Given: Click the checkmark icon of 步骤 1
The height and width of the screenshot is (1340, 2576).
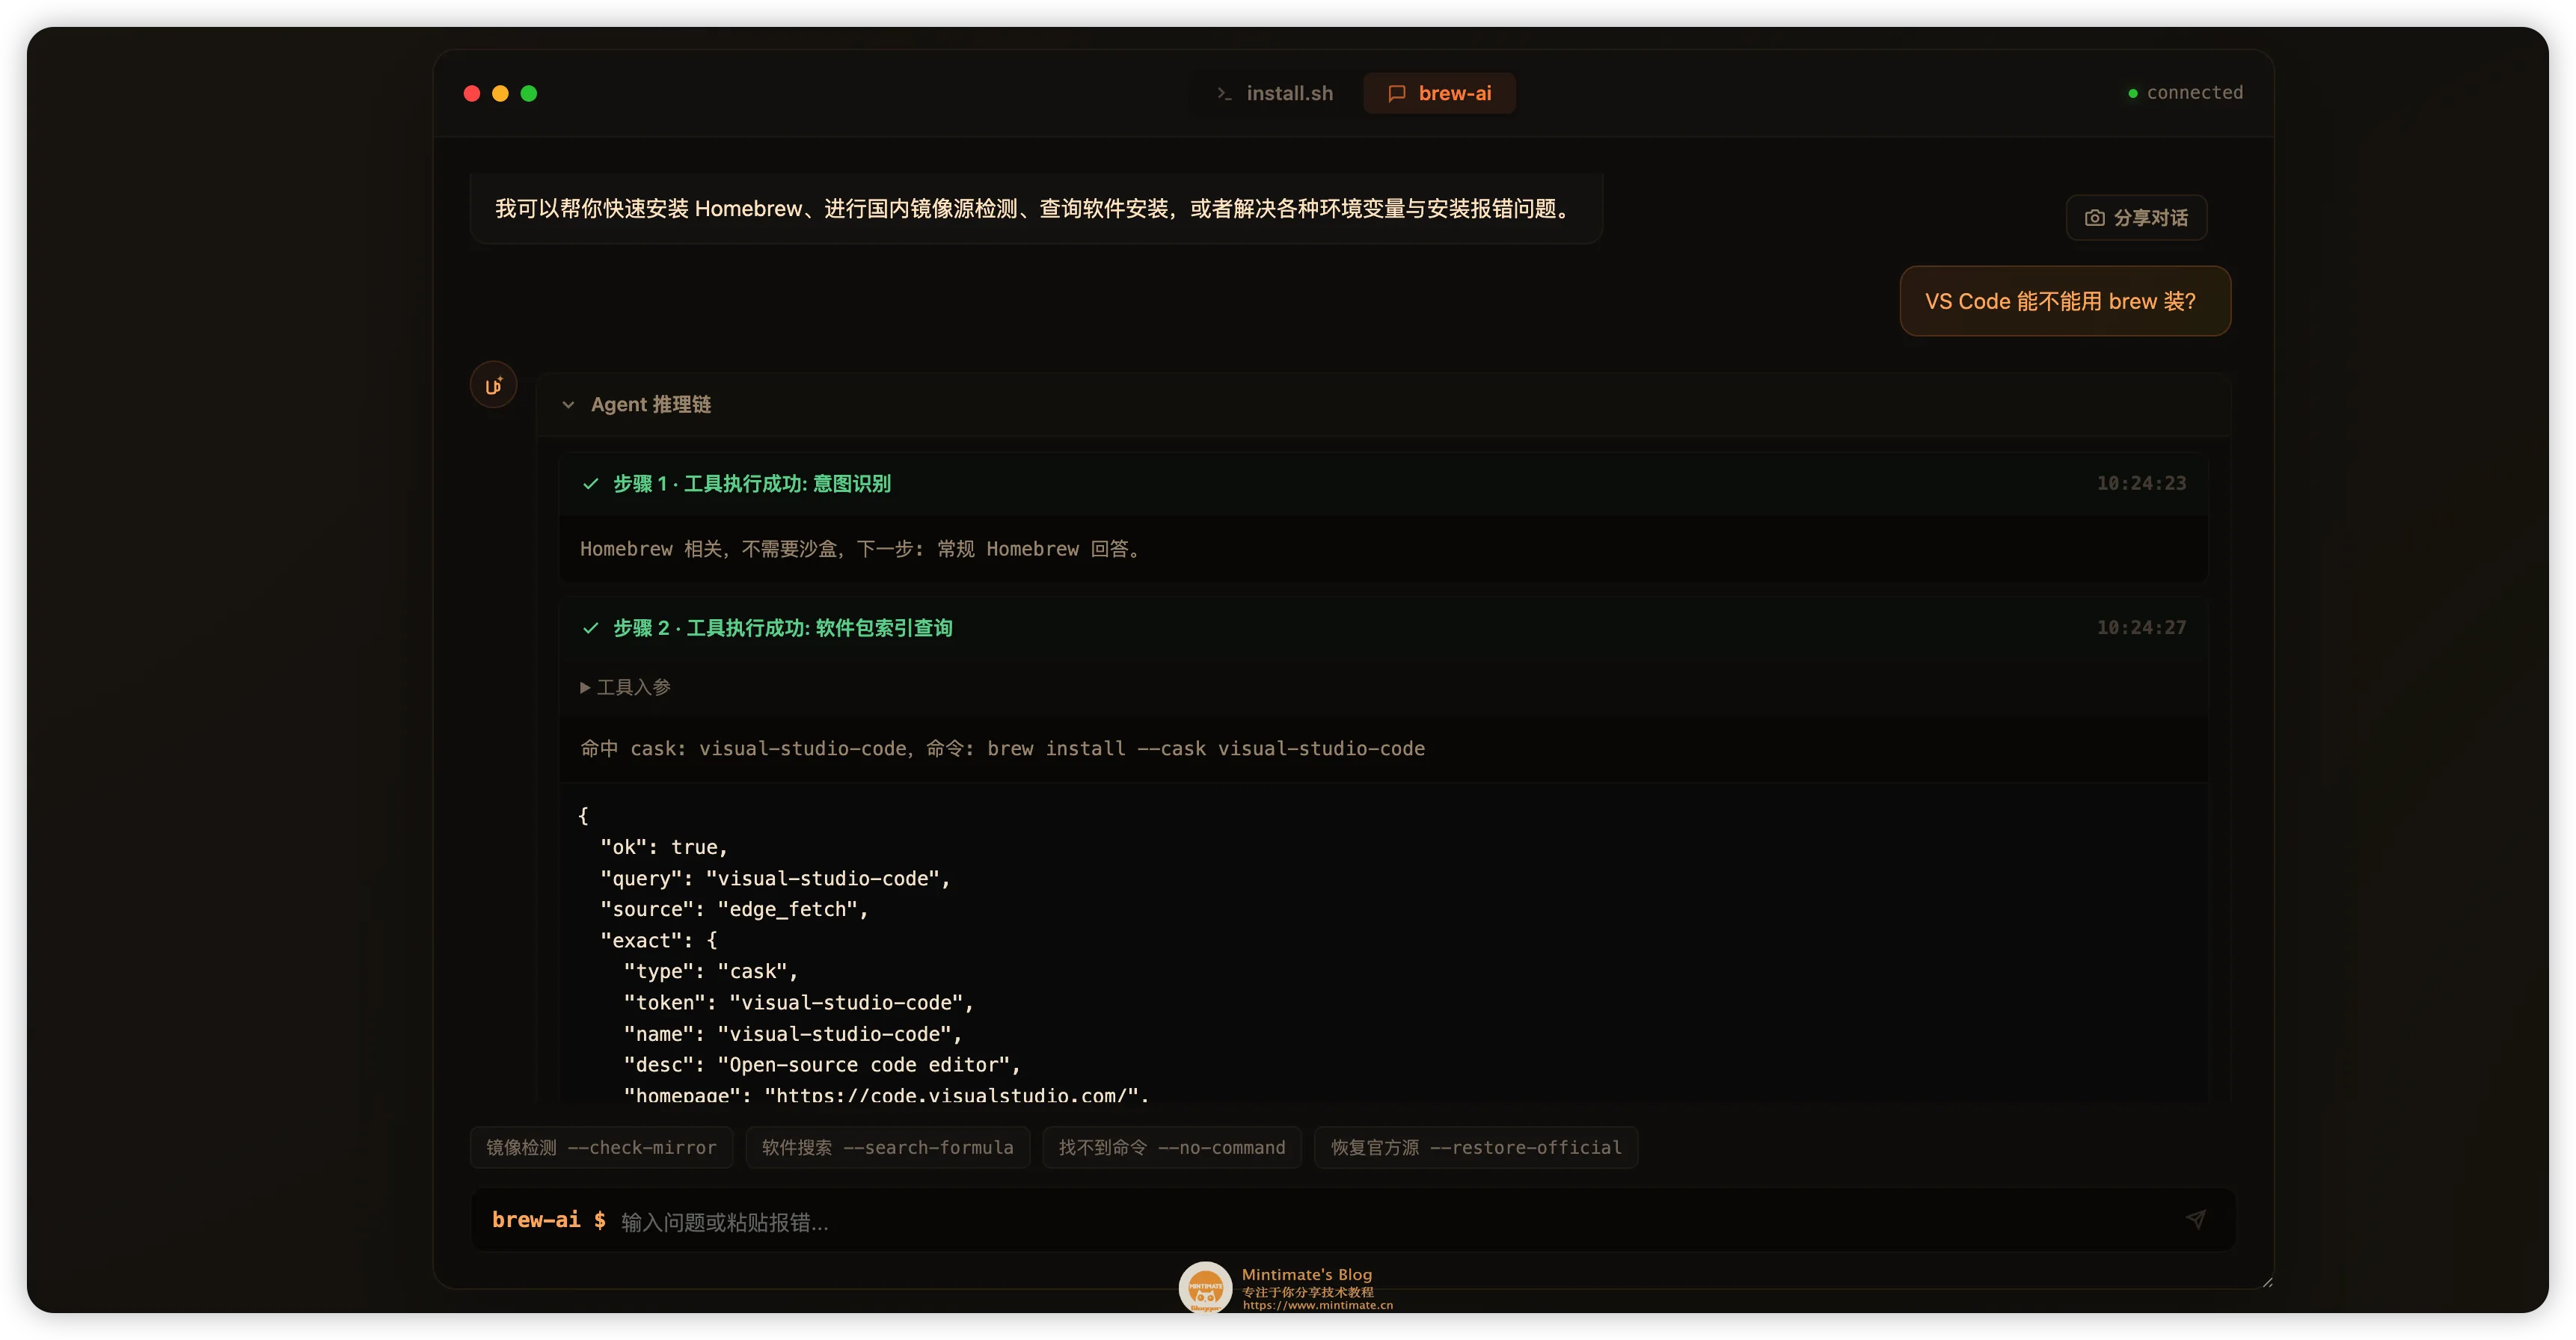Looking at the screenshot, I should (590, 484).
